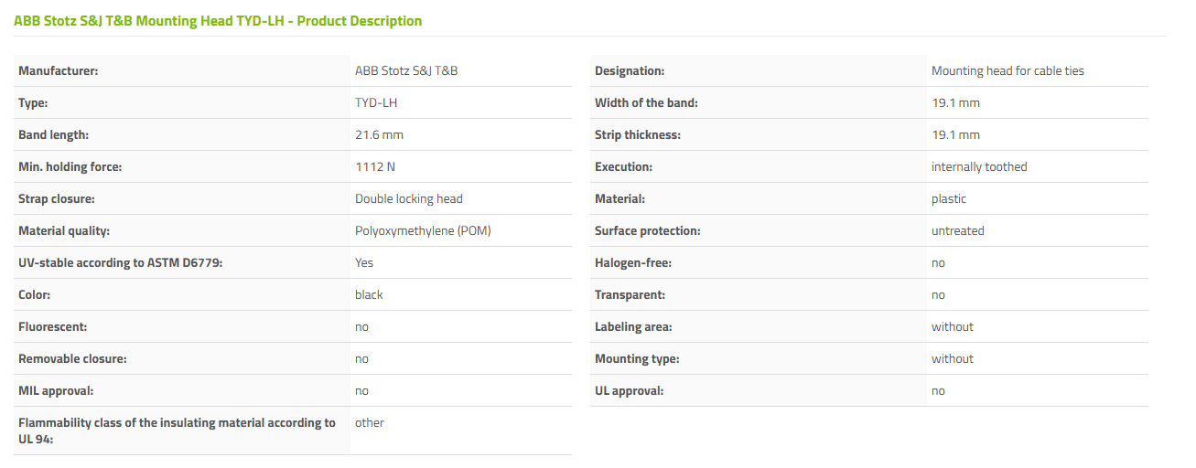
Task: Select the Manufacturer label cell
Action: pos(181,70)
